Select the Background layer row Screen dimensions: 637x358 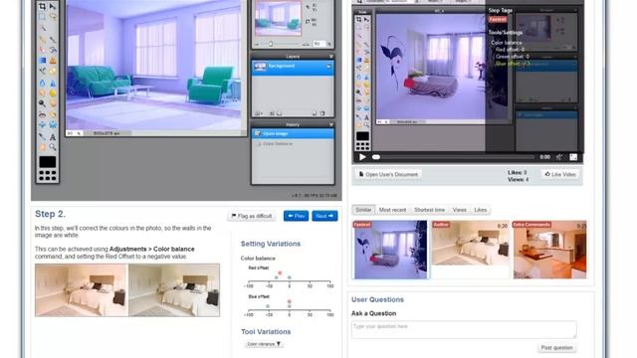293,68
